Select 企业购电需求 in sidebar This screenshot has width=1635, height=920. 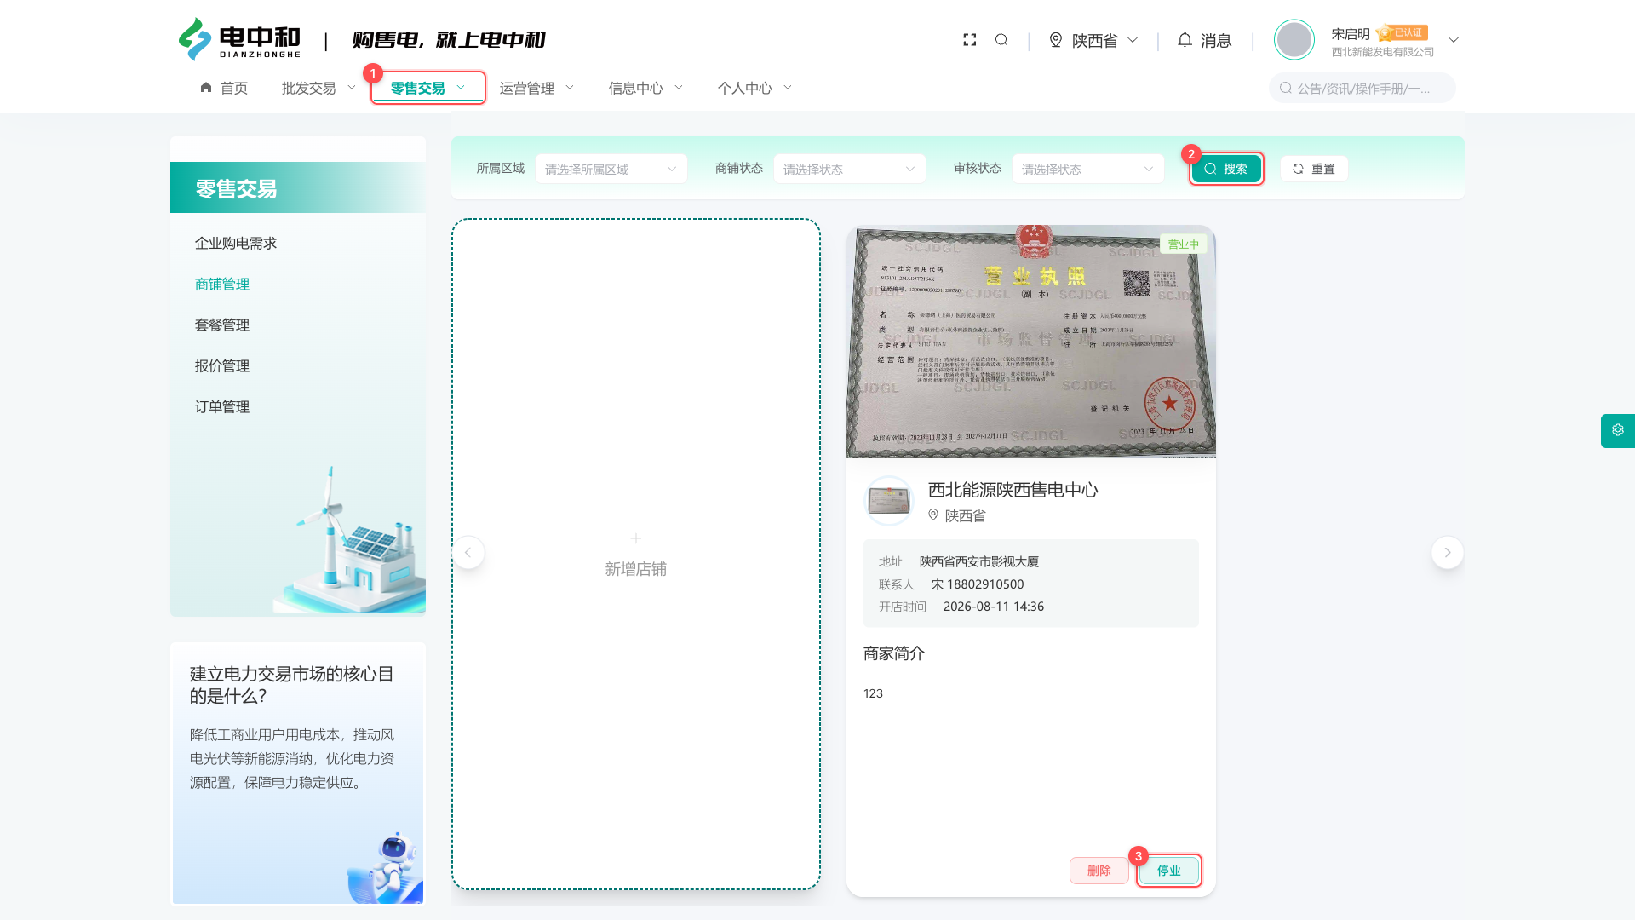pyautogui.click(x=236, y=244)
